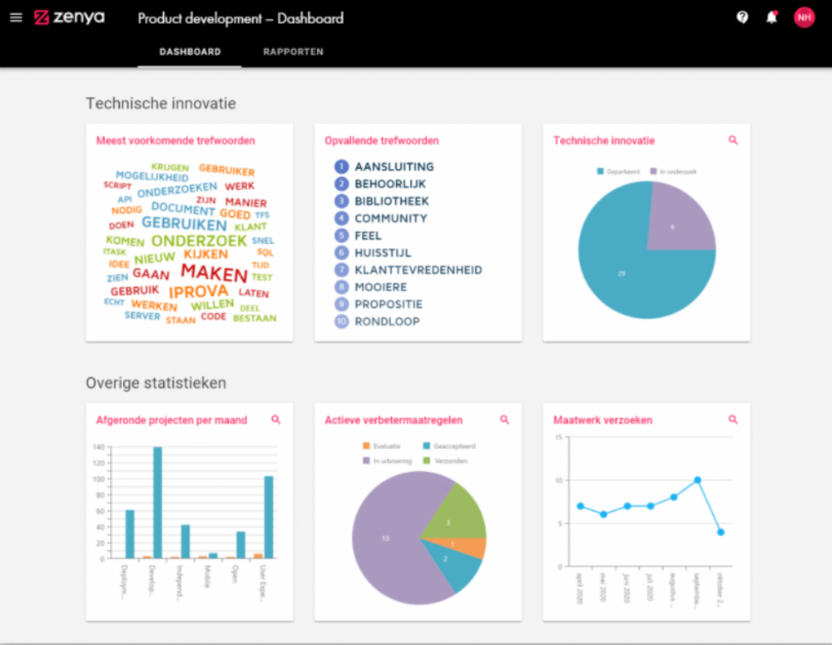The width and height of the screenshot is (832, 645).
Task: Select keyword 10 RONDLOOP
Action: click(377, 321)
